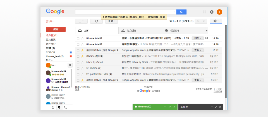Minimize the 新郵件 compose window
268x117 pixels.
212,107
